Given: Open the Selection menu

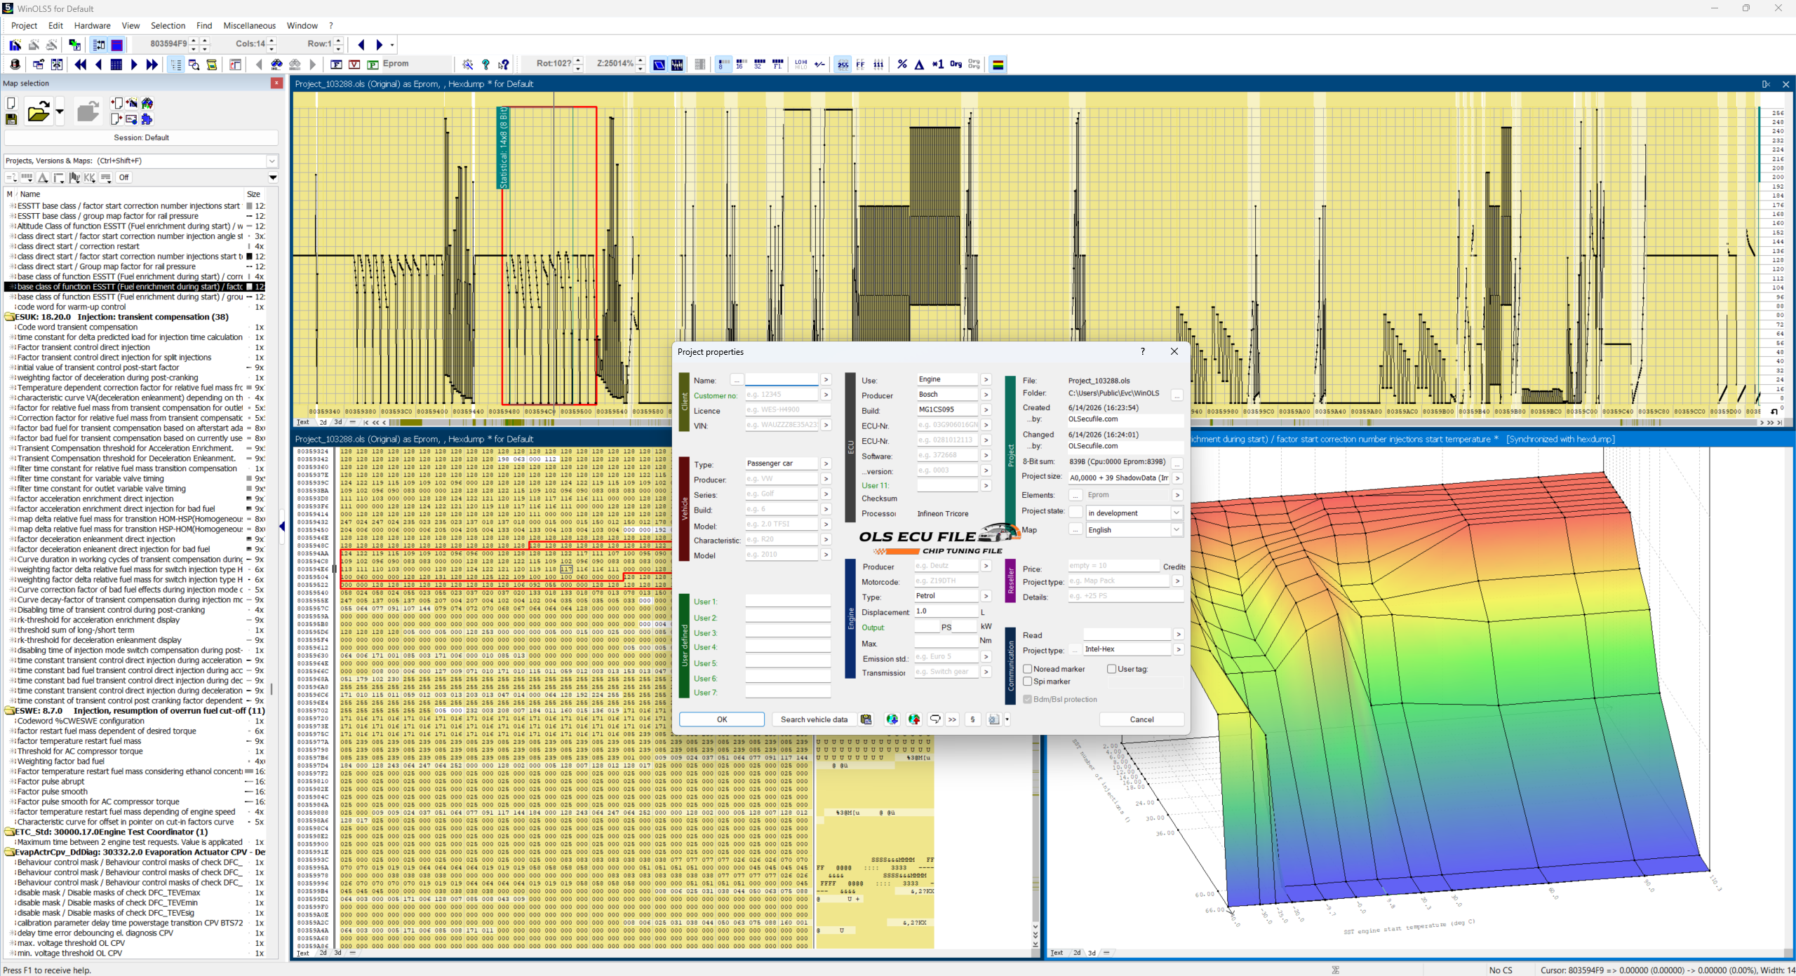Looking at the screenshot, I should pos(168,26).
